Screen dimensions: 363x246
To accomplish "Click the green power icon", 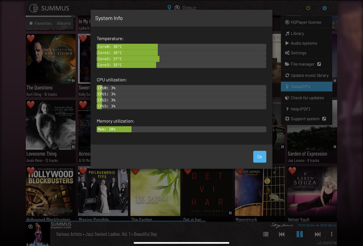I will coord(308,8).
